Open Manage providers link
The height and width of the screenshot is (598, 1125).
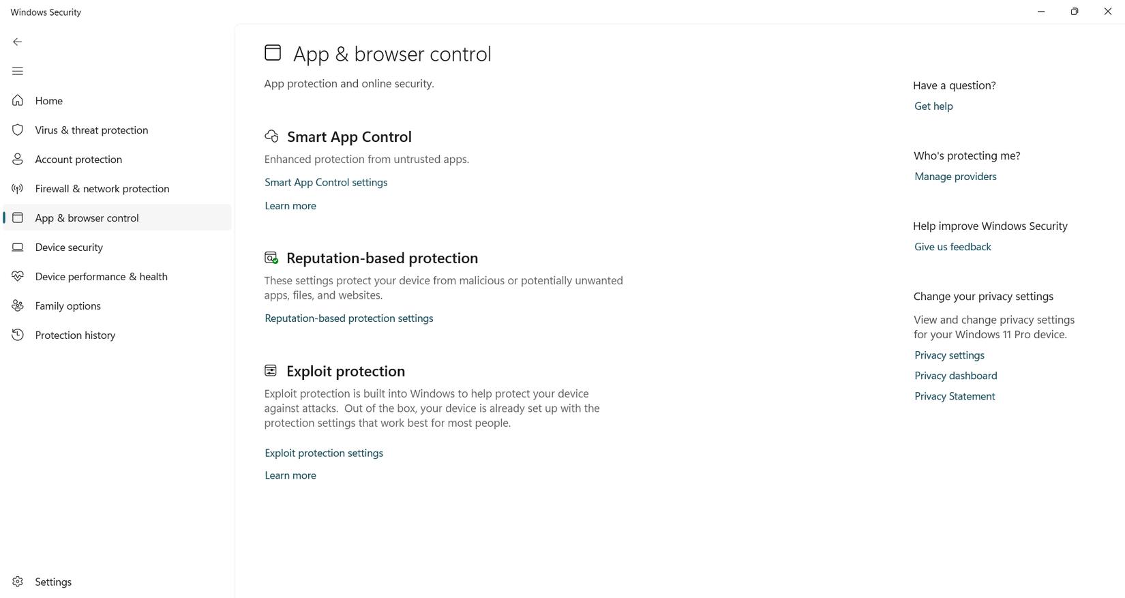tap(955, 177)
